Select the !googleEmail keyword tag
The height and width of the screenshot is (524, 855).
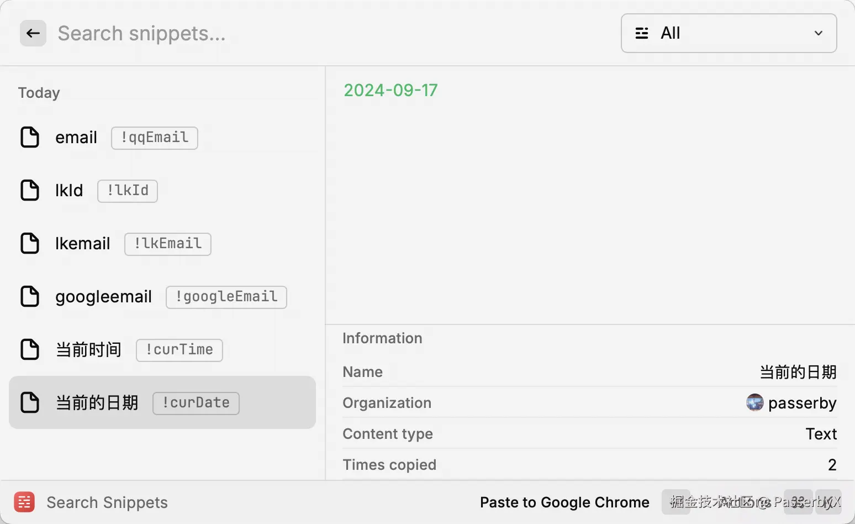tap(226, 297)
